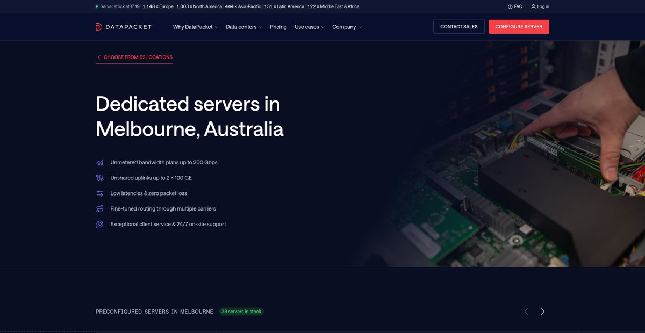645x333 pixels.
Task: Click the fine-tuned routing icon
Action: (x=99, y=208)
